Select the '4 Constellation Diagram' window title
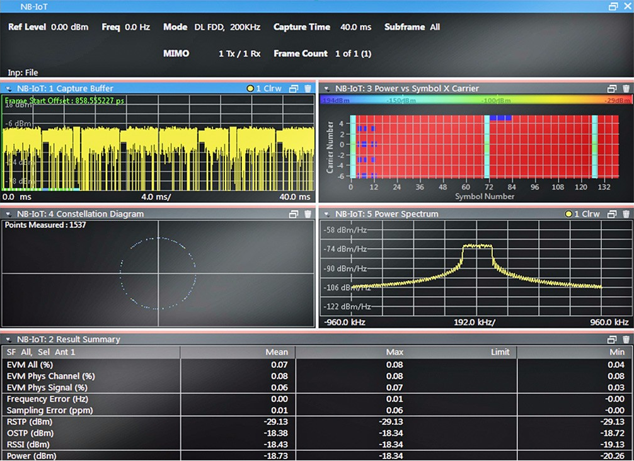This screenshot has height=461, width=634. coord(80,214)
